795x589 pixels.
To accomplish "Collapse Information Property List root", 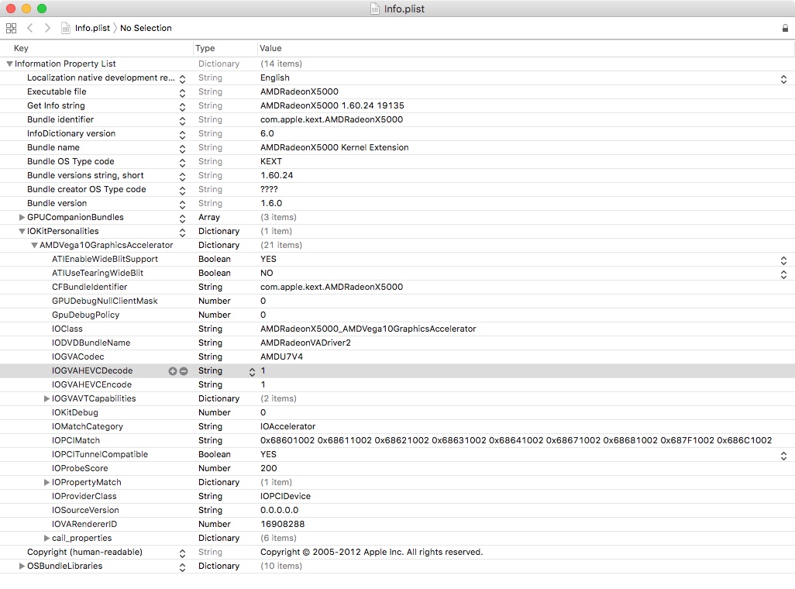I will [9, 64].
